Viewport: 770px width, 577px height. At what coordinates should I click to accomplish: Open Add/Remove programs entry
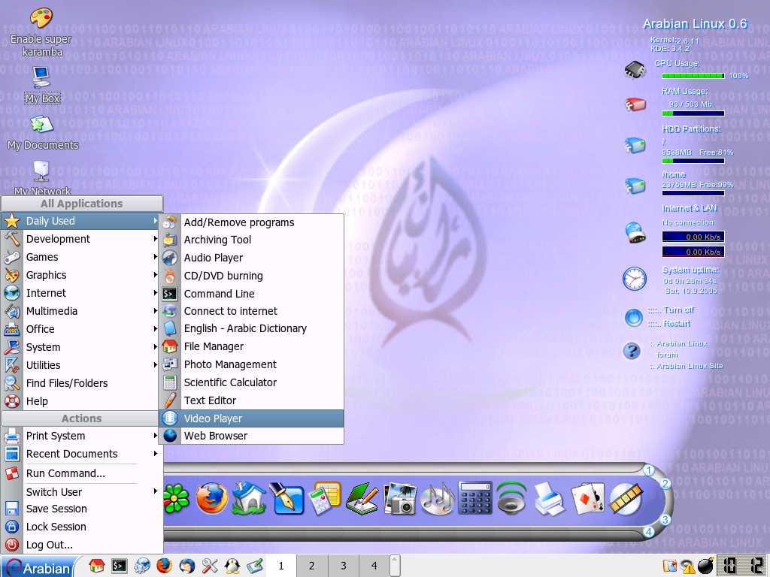(251, 222)
